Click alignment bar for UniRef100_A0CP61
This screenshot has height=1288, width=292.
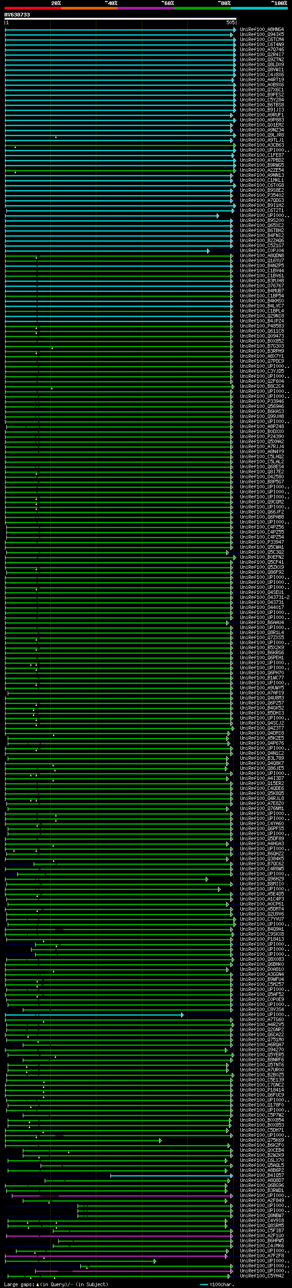(x=118, y=904)
